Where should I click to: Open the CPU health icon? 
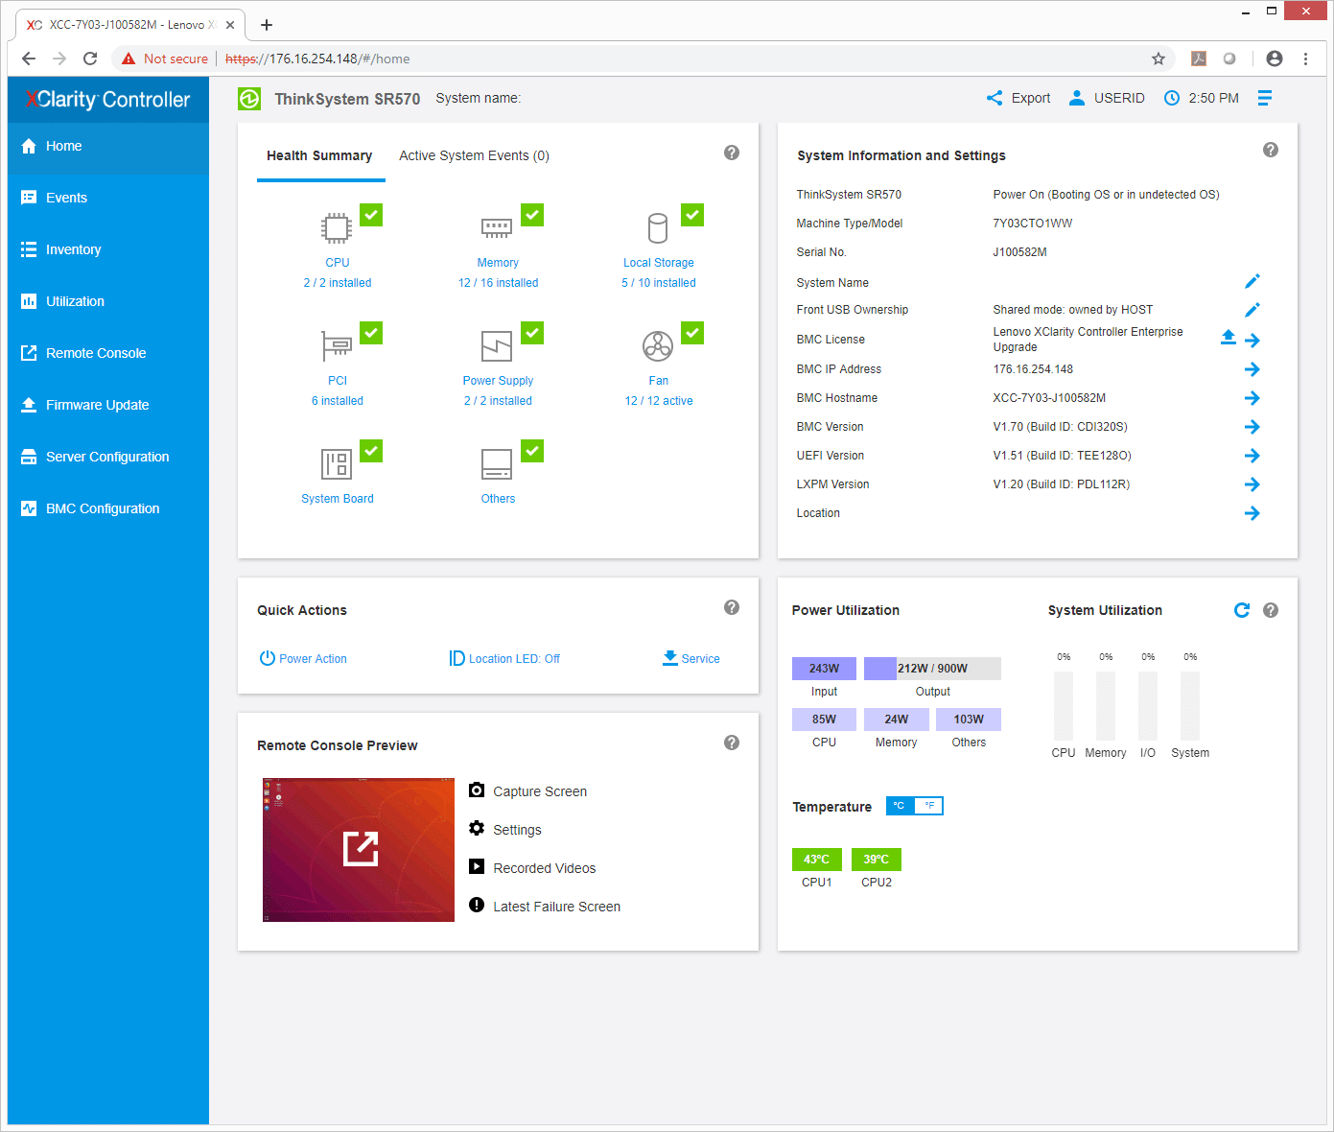click(337, 228)
